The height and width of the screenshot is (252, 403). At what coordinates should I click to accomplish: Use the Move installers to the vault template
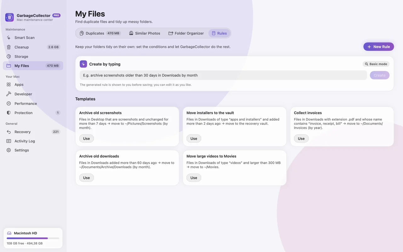click(194, 139)
